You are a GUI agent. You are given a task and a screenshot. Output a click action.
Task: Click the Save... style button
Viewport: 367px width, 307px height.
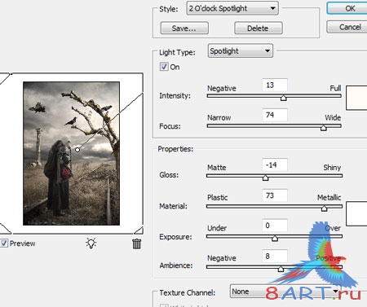click(x=184, y=29)
